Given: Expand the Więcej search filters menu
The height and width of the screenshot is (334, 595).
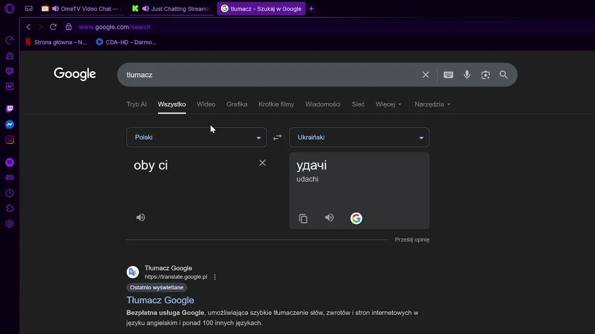Looking at the screenshot, I should pos(389,104).
